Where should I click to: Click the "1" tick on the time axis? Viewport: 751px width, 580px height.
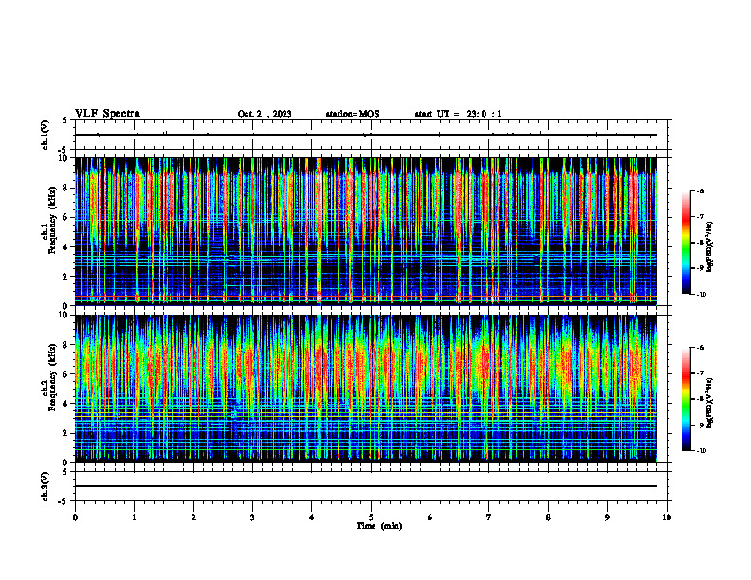[134, 517]
